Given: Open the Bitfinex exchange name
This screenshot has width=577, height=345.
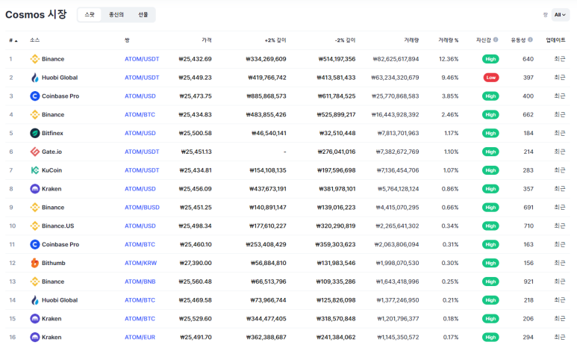Looking at the screenshot, I should [x=52, y=133].
